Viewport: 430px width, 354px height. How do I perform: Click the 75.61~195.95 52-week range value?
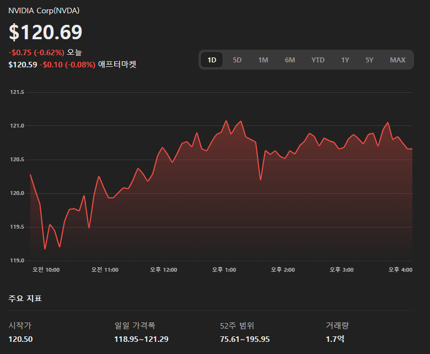[x=245, y=340]
